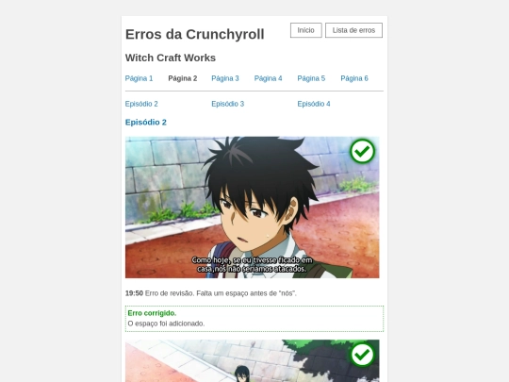Open the Início button
The image size is (509, 382).
coord(305,30)
